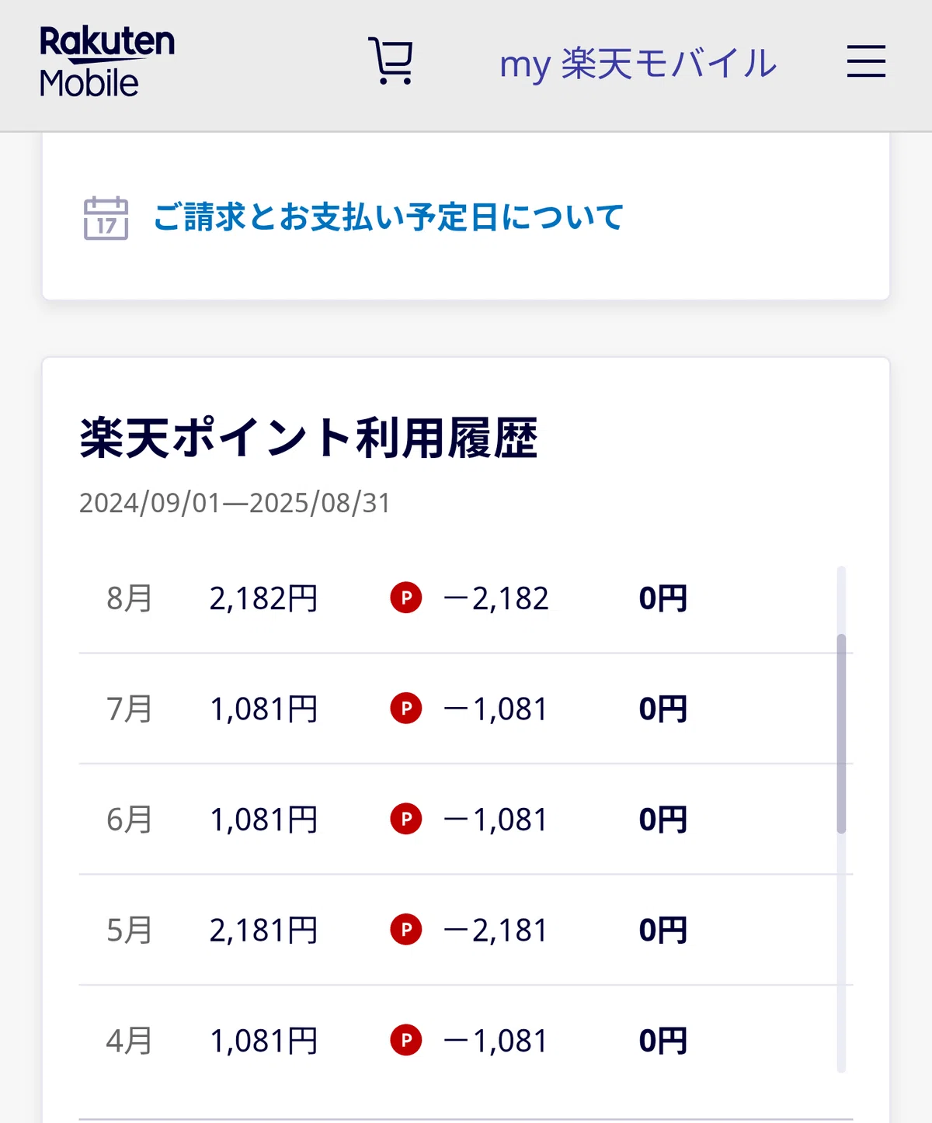Select the 8月 billing row amount 2,182円
This screenshot has height=1123, width=932.
click(263, 598)
